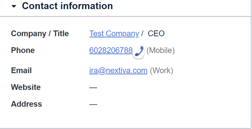Viewport: 252px width, 129px height.
Task: Click the (Mobile) phone type label
Action: [x=160, y=50]
